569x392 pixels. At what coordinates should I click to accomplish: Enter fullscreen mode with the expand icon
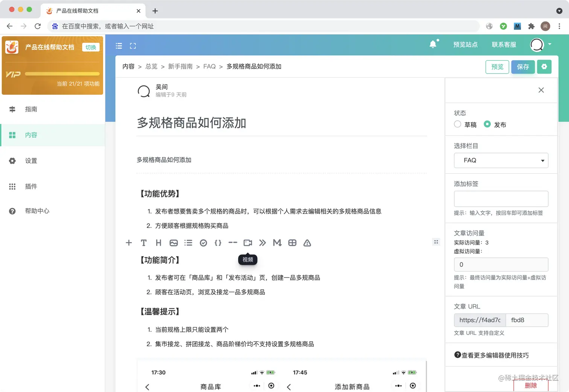tap(133, 46)
